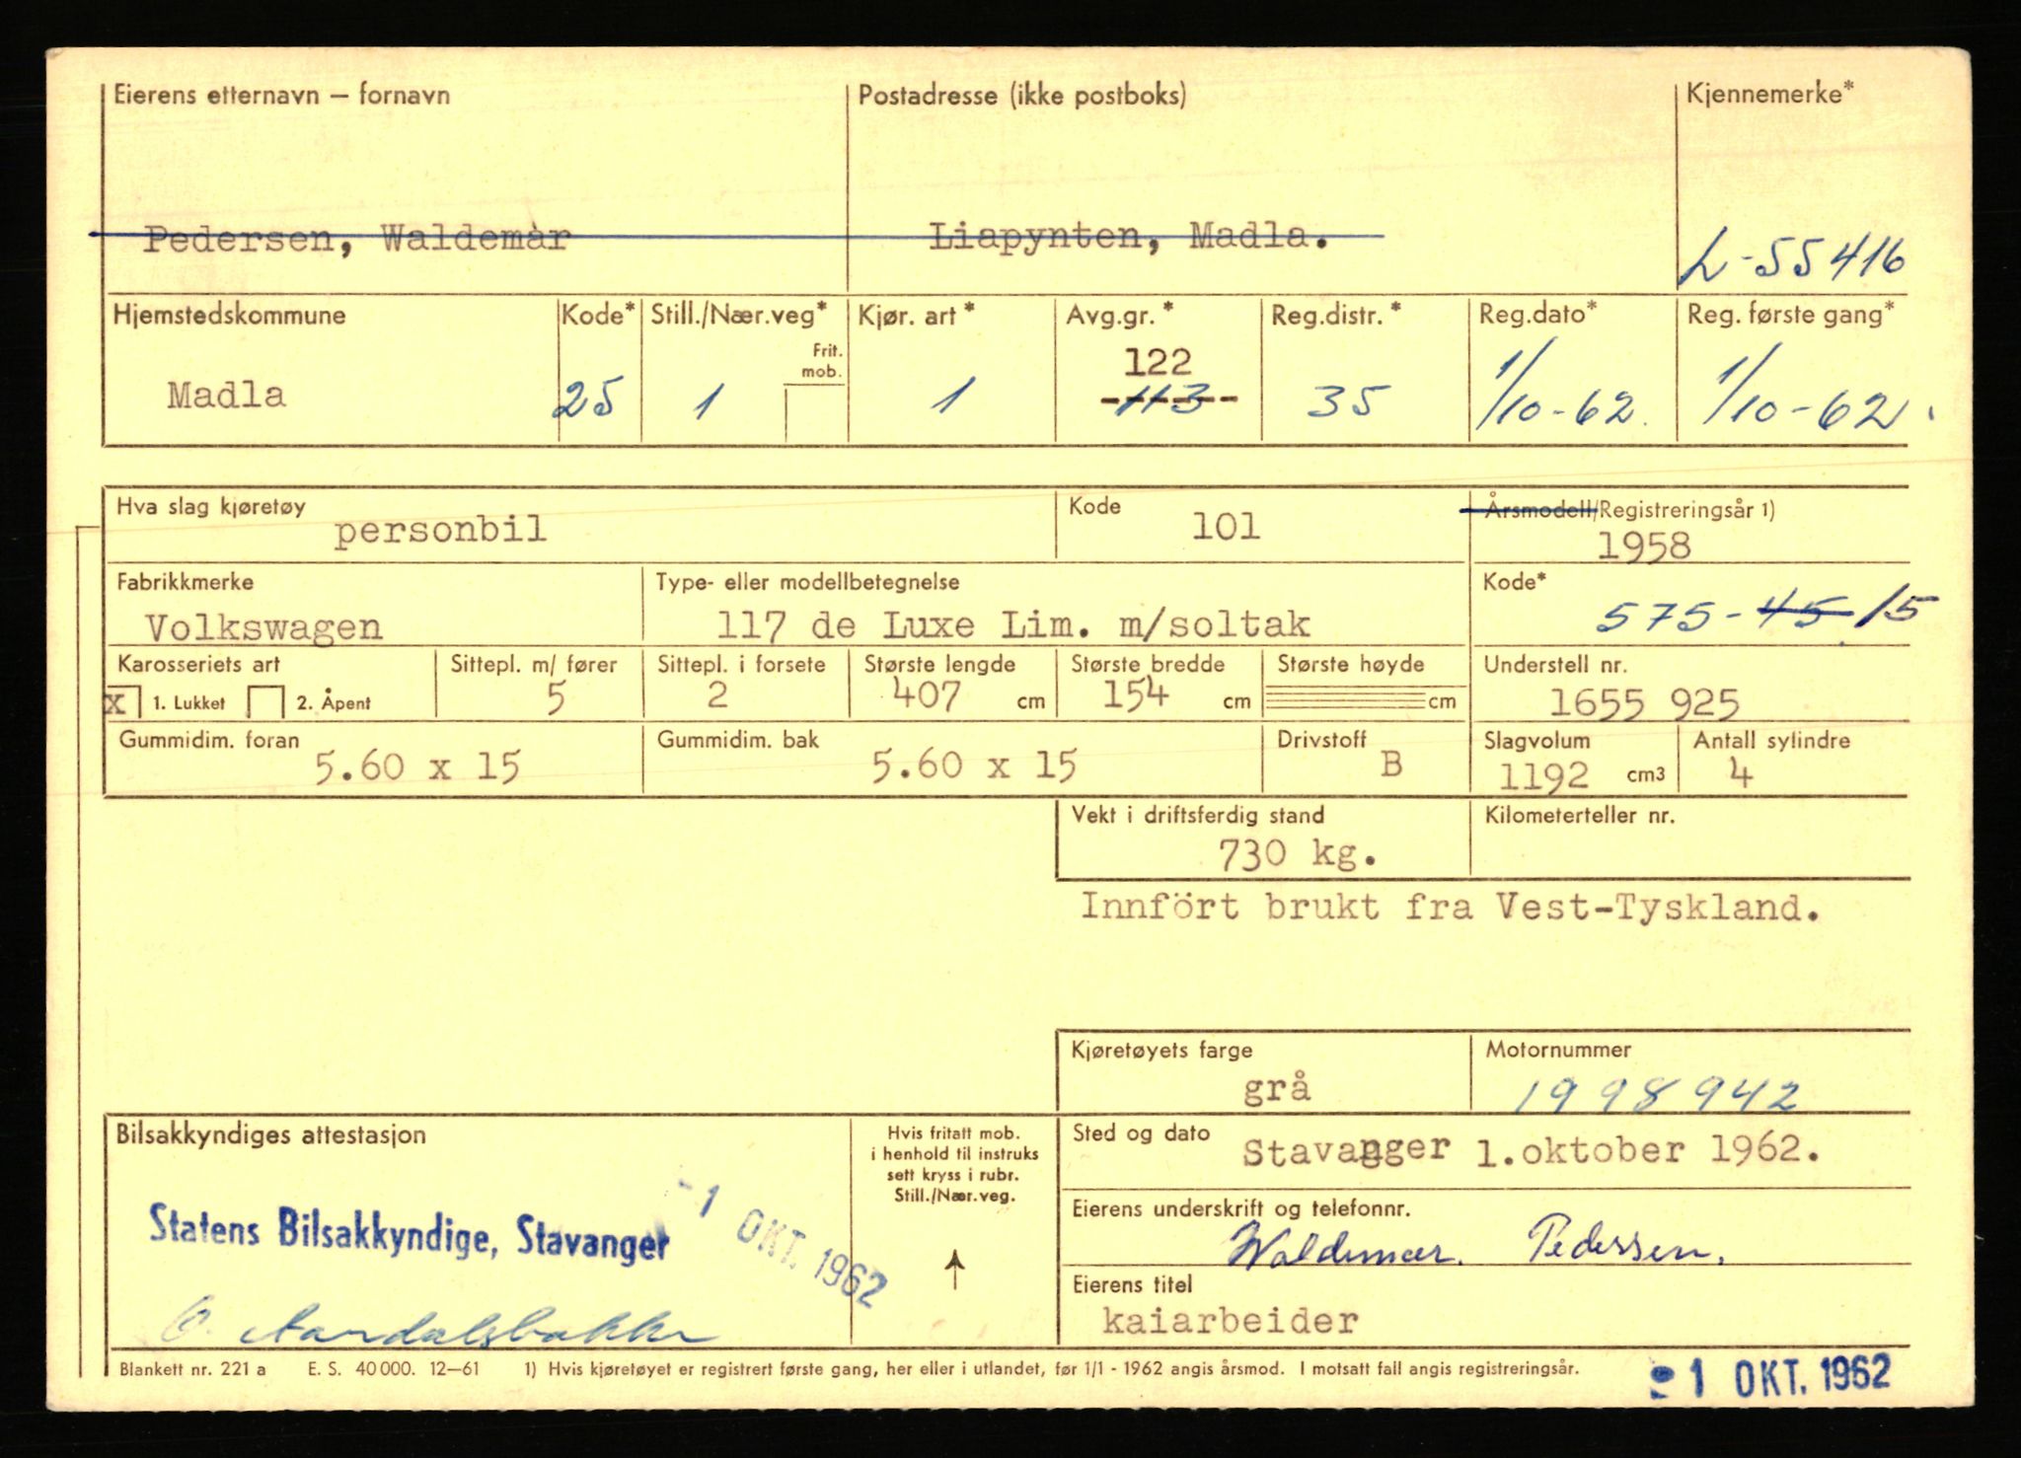Click the vehicle Kode value '101'
This screenshot has width=2021, height=1458.
click(x=1226, y=526)
